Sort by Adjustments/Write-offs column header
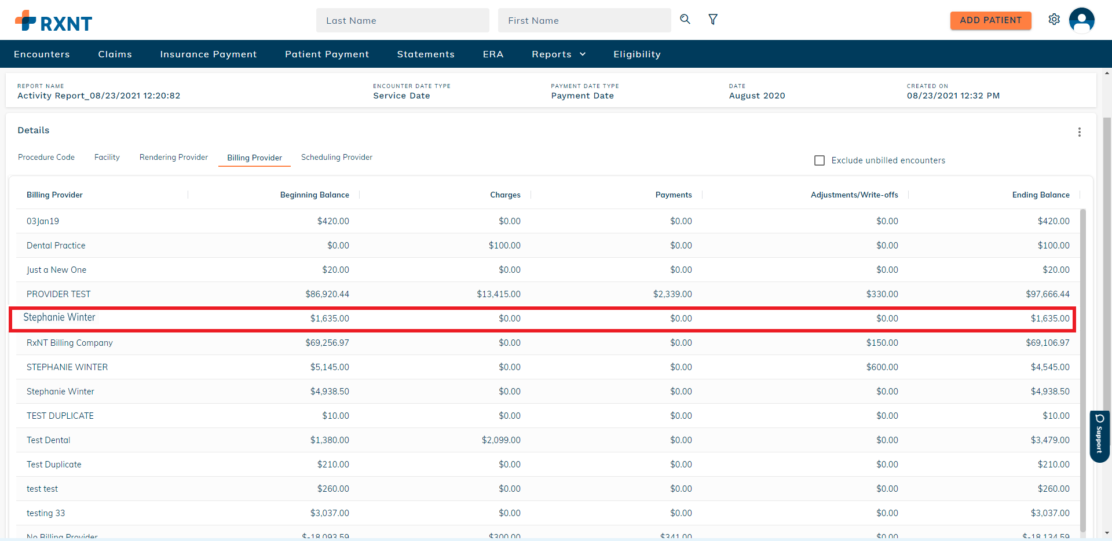1112x541 pixels. point(854,195)
